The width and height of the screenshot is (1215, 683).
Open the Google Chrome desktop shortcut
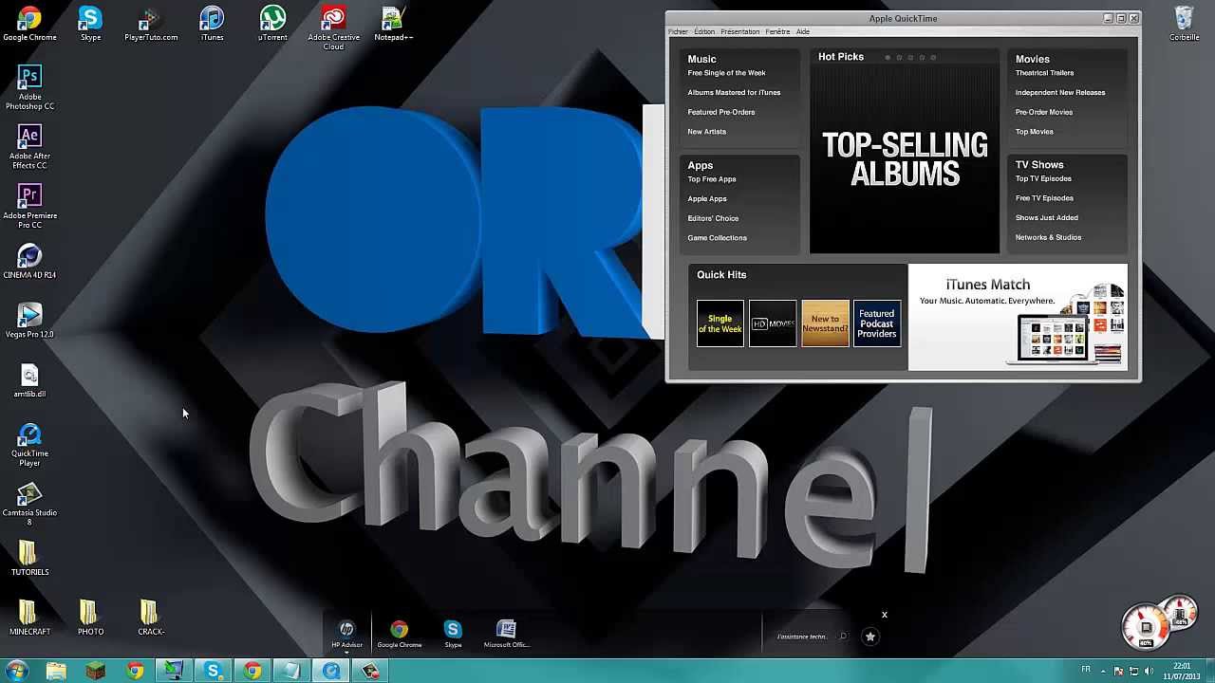tap(29, 25)
